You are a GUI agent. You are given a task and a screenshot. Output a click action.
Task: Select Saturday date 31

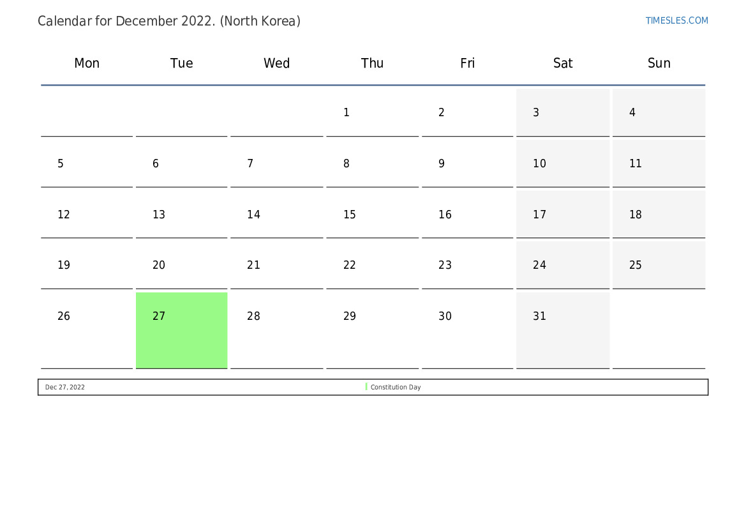tap(563, 331)
